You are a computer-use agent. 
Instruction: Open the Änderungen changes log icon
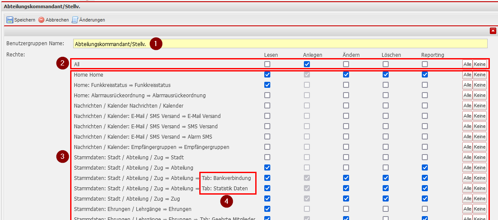coord(75,20)
